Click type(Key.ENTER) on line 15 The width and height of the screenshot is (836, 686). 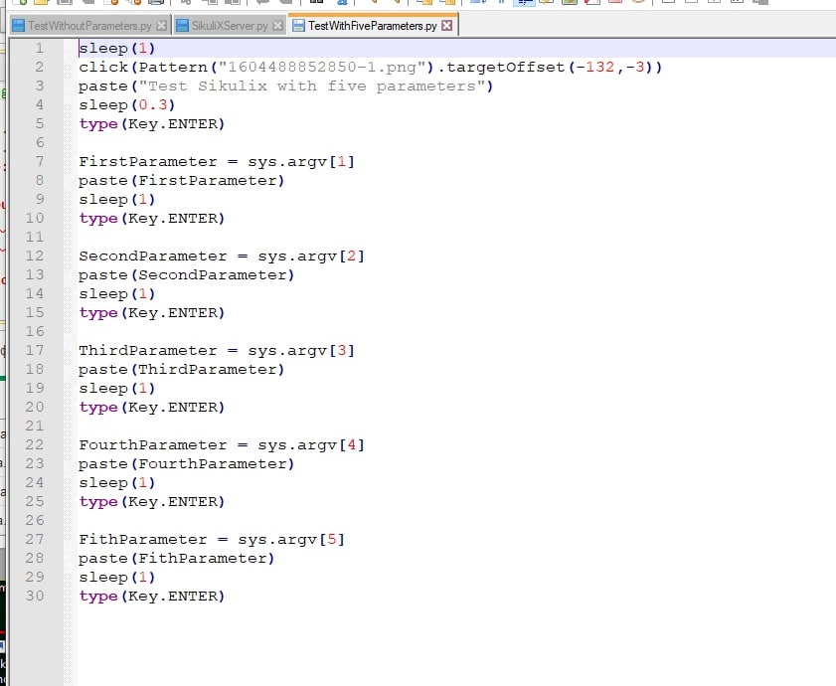pos(152,312)
